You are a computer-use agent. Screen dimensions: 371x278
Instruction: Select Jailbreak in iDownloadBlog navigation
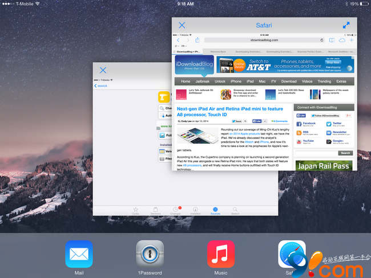tap(203, 81)
